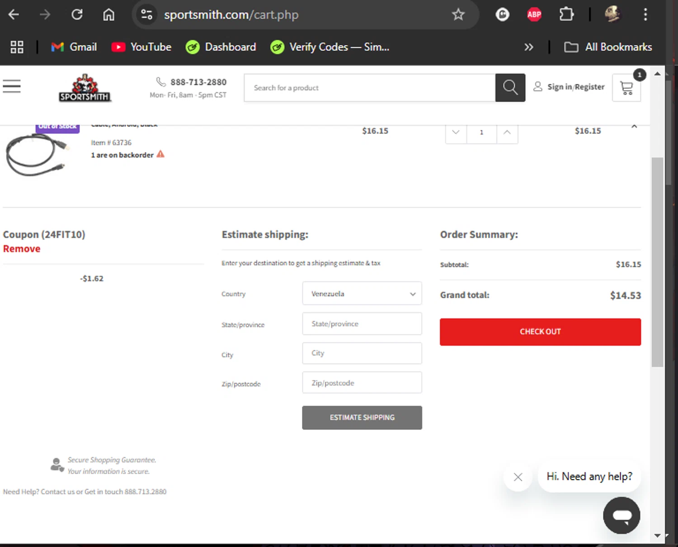Viewport: 678px width, 547px height.
Task: Open the Gmail bookmark
Action: (x=74, y=47)
